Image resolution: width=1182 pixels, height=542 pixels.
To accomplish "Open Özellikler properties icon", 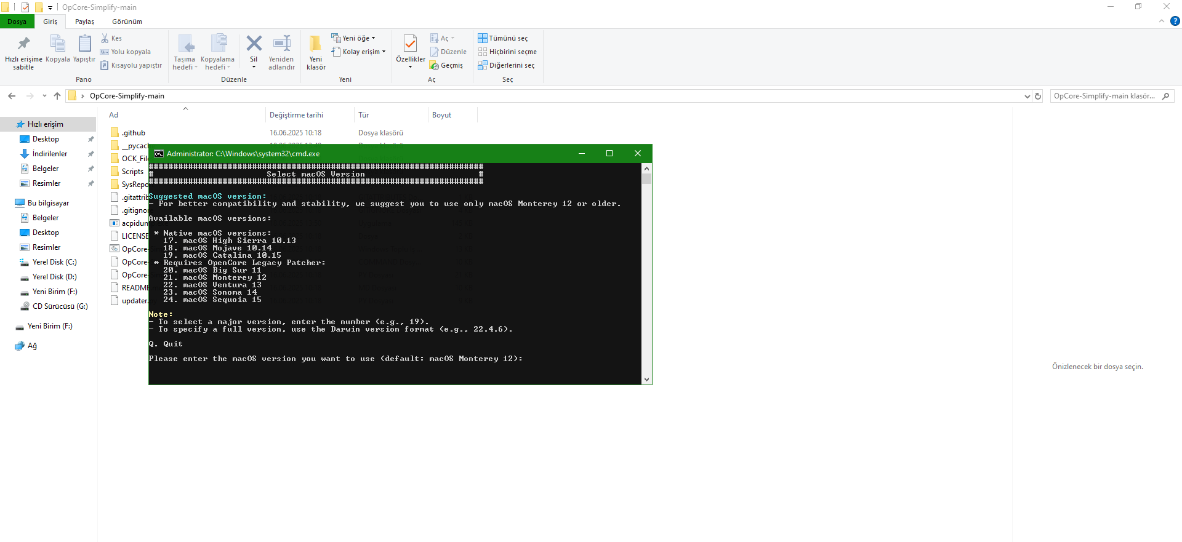I will click(x=410, y=44).
